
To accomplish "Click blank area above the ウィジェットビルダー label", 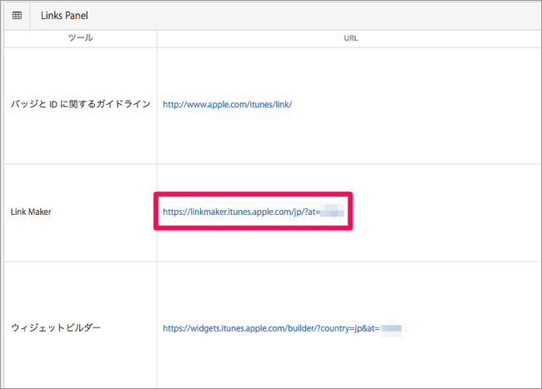I will tap(79, 292).
